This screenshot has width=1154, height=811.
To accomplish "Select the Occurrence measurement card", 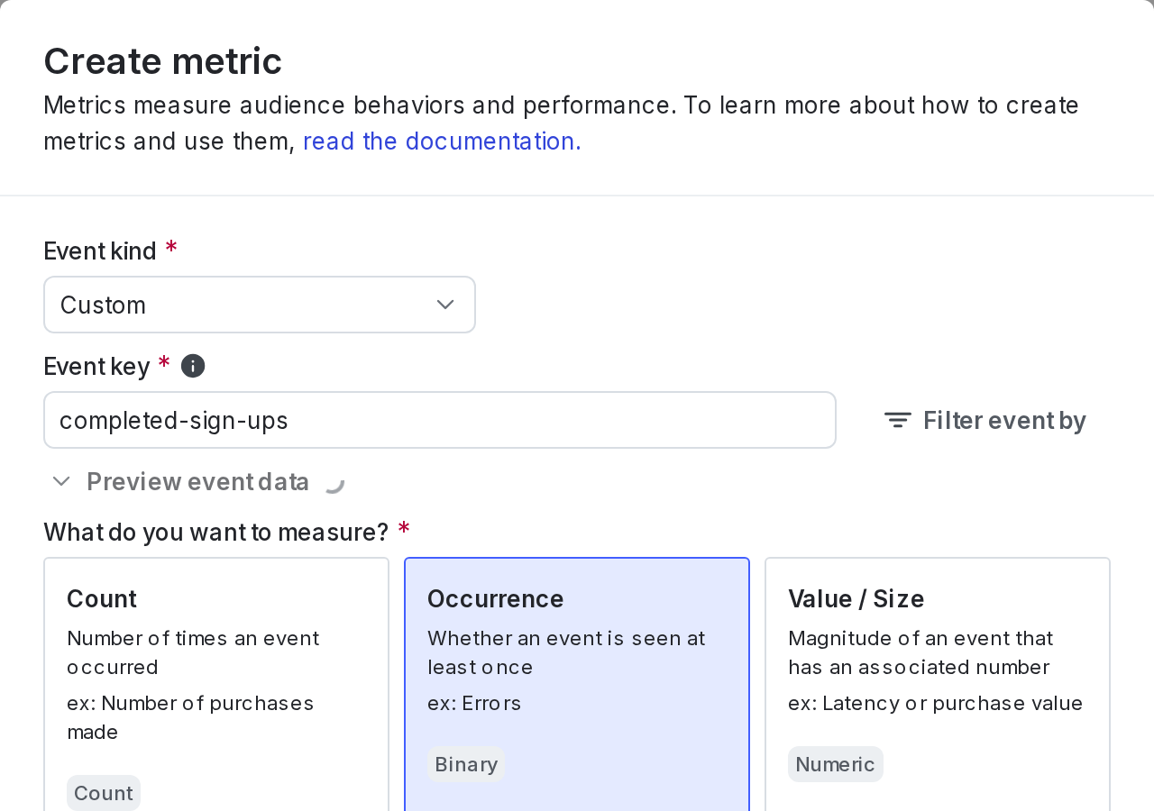I will (x=577, y=685).
